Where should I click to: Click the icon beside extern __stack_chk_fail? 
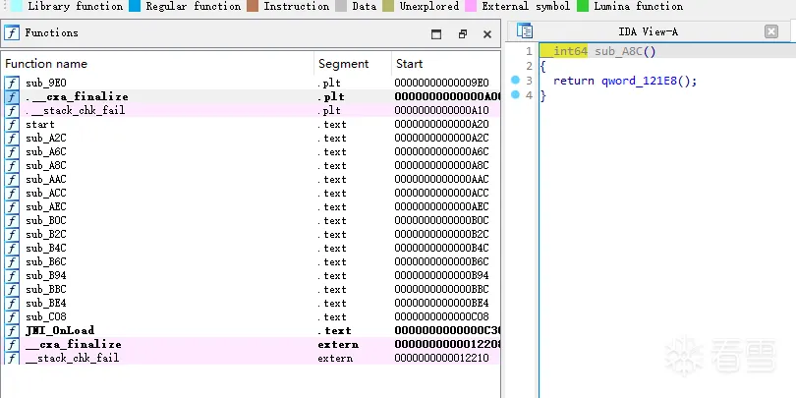tap(12, 358)
